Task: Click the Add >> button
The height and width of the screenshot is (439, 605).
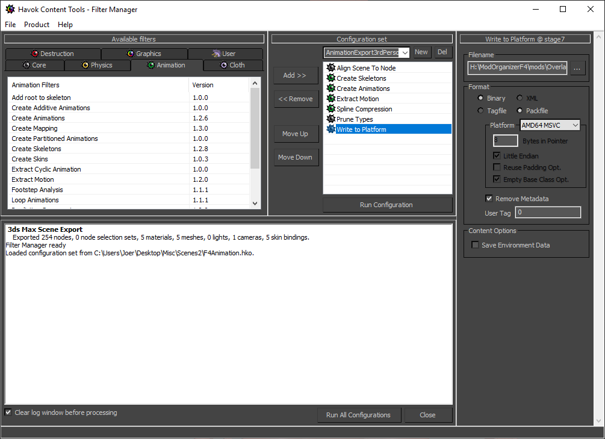Action: point(296,75)
